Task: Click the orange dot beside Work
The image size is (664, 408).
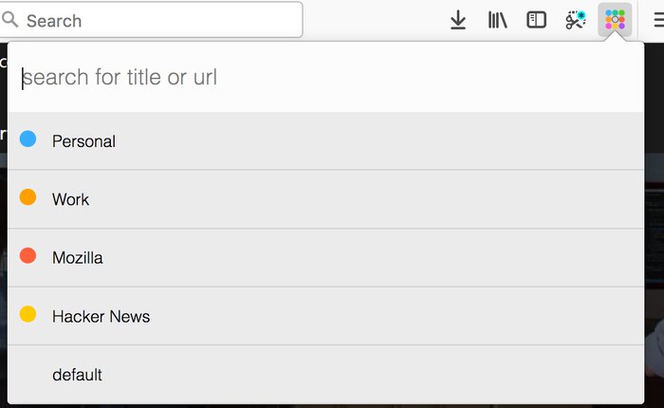Action: (28, 197)
